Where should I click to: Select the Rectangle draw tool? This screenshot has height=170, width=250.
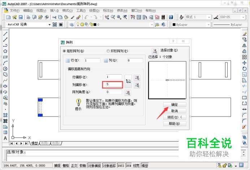point(5,57)
